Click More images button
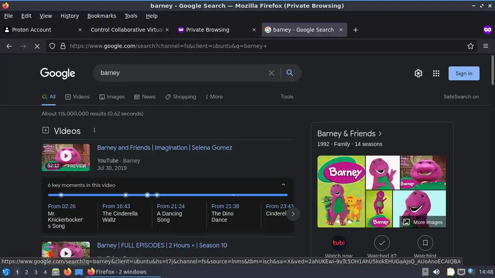The width and height of the screenshot is (495, 278). [423, 222]
